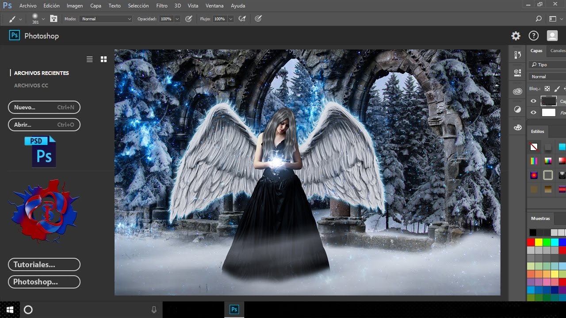Screen dimensions: 566x318
Task: Hide the white background layer eye
Action: tap(533, 113)
